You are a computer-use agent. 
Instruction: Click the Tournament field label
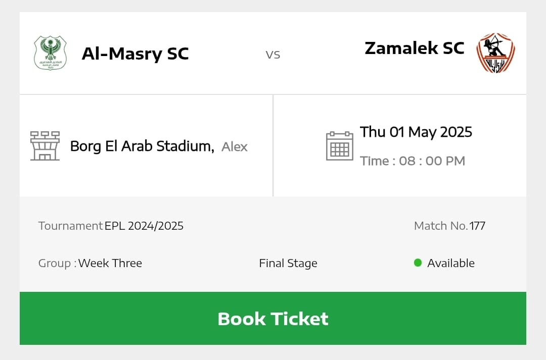tap(70, 226)
